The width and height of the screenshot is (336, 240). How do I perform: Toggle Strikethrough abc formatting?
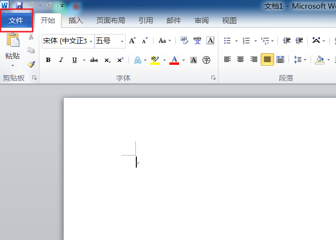(94, 60)
